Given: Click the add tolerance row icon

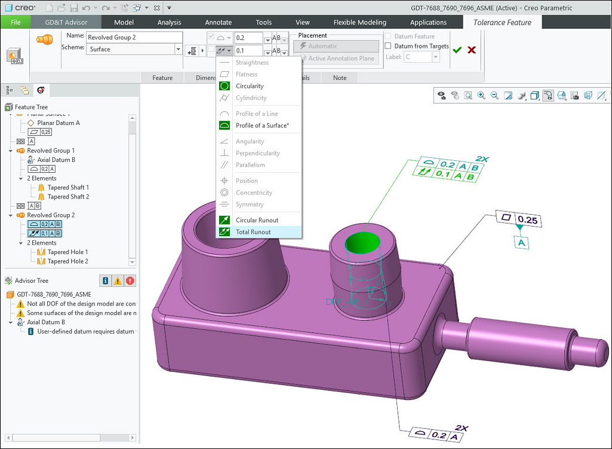Looking at the screenshot, I should pyautogui.click(x=192, y=50).
